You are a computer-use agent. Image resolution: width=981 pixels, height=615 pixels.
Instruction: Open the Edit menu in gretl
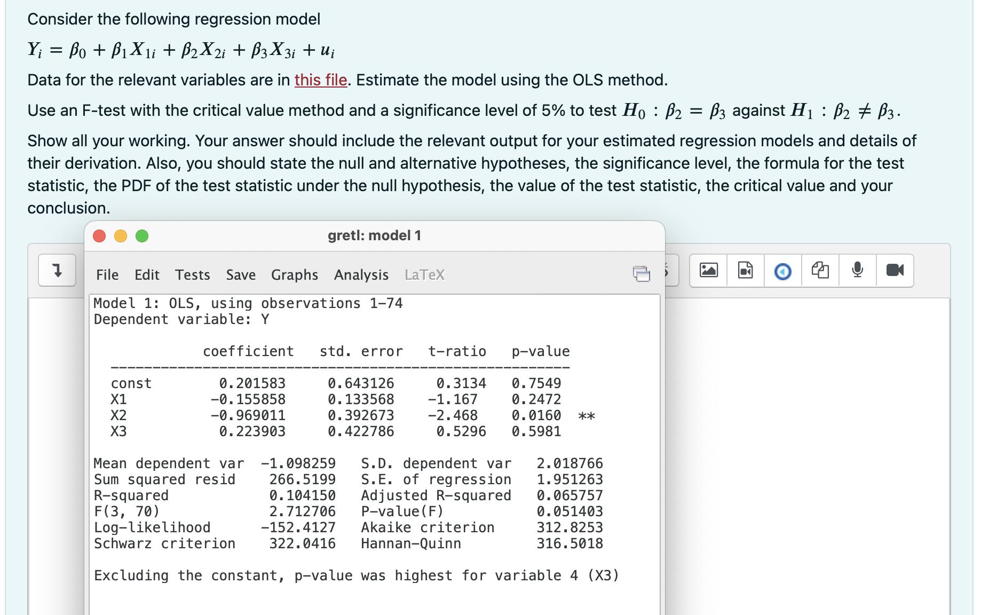(147, 275)
